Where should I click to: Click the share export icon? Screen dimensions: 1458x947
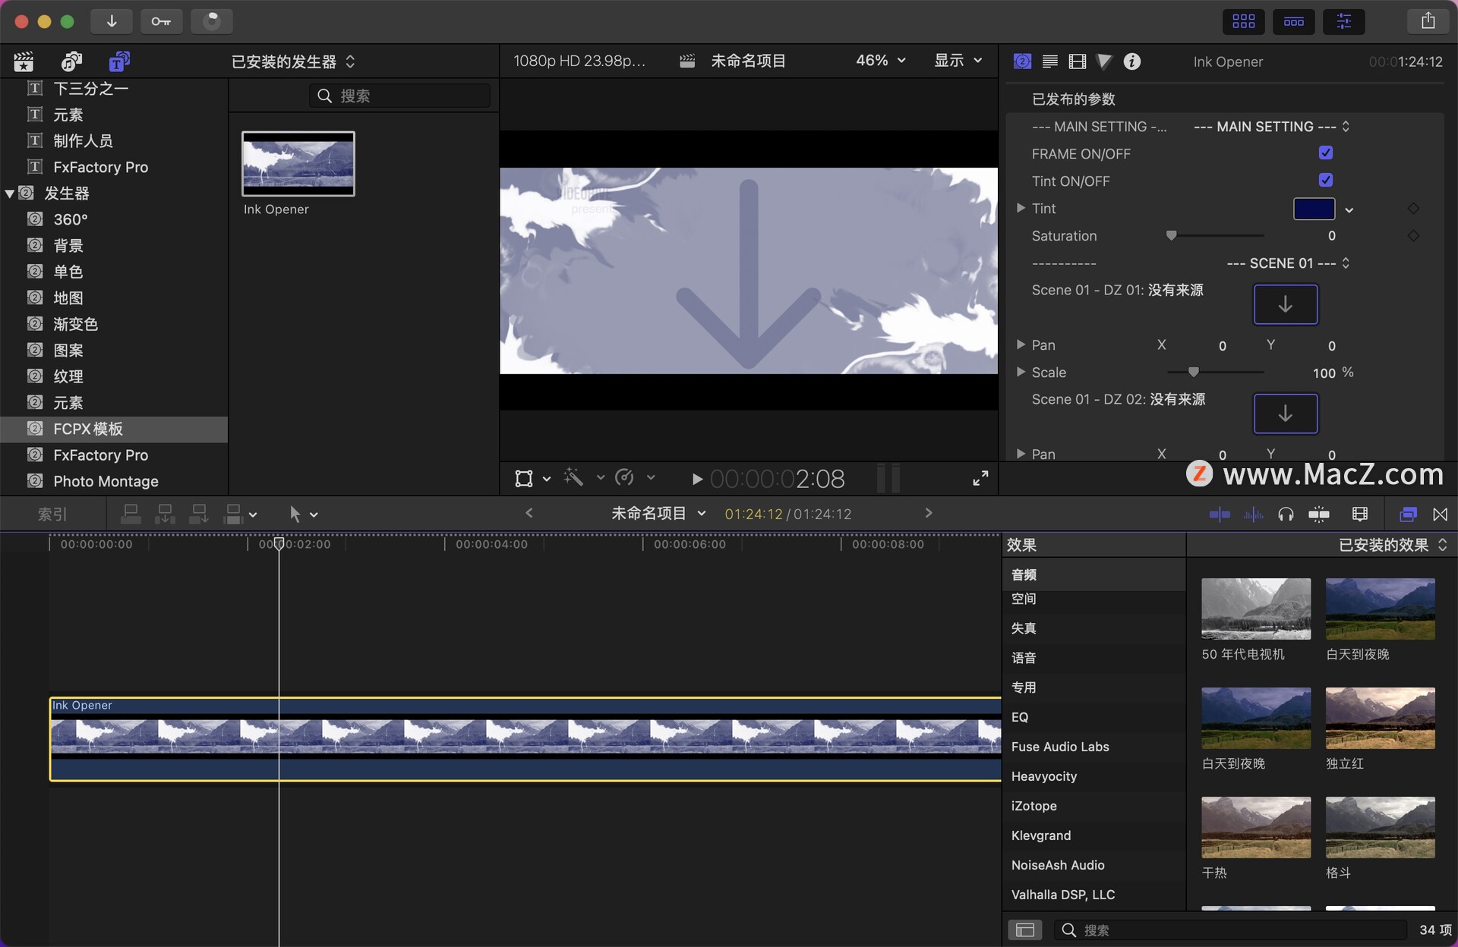click(x=1428, y=21)
